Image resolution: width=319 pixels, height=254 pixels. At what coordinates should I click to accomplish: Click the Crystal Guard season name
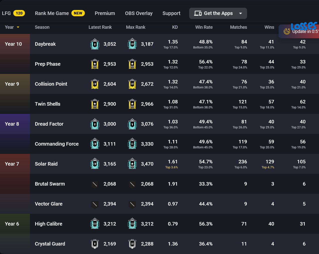(50, 244)
